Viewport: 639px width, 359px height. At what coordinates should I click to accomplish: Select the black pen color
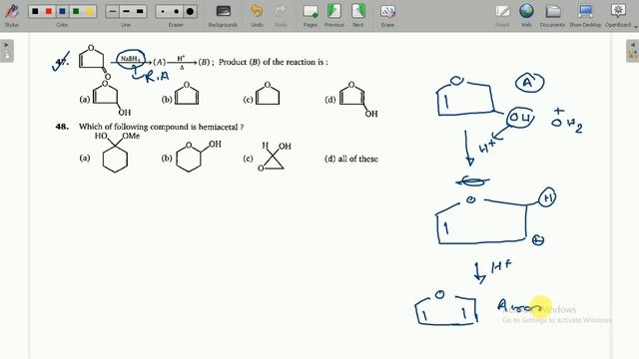pos(35,11)
